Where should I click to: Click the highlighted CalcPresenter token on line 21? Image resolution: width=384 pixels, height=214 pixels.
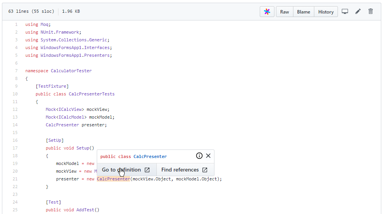[113, 179]
